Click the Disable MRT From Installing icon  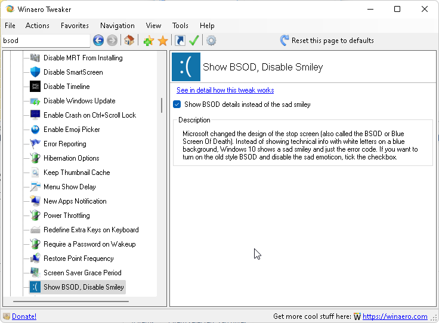[x=35, y=58]
